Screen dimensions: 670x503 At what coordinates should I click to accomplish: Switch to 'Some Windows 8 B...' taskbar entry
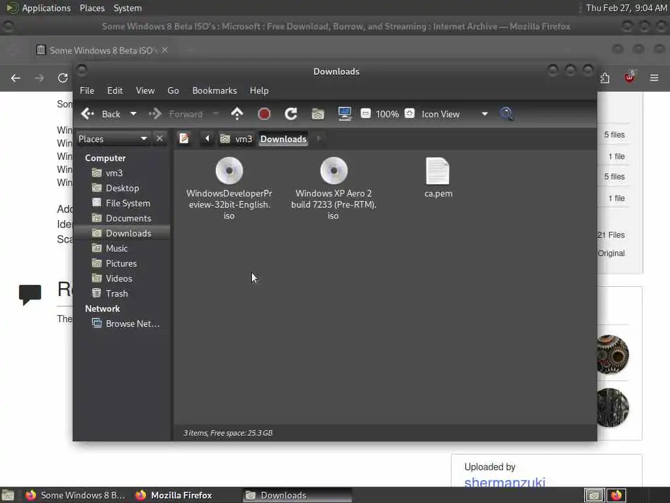click(x=75, y=495)
